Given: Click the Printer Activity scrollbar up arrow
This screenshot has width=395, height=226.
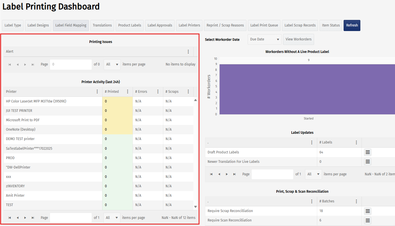Looking at the screenshot, I should (195, 100).
